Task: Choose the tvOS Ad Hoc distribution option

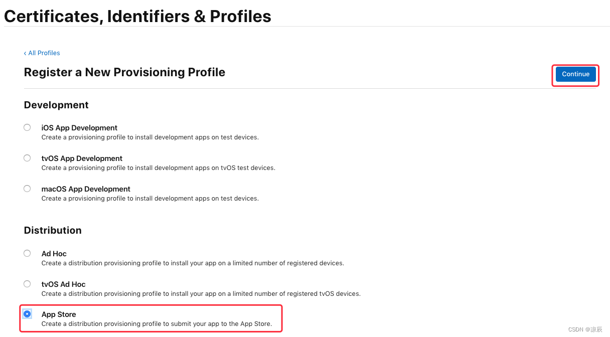Action: [x=27, y=284]
